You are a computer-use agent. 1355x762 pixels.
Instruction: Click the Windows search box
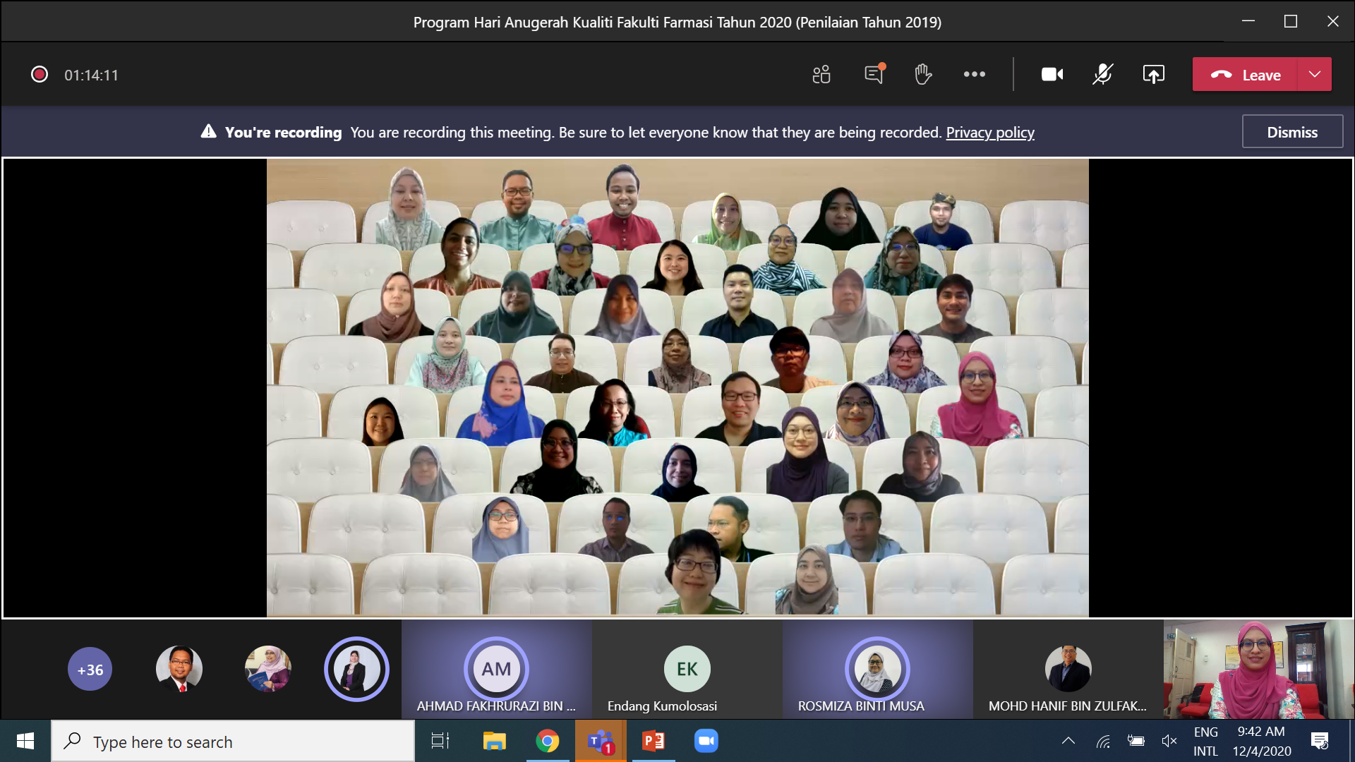point(233,742)
